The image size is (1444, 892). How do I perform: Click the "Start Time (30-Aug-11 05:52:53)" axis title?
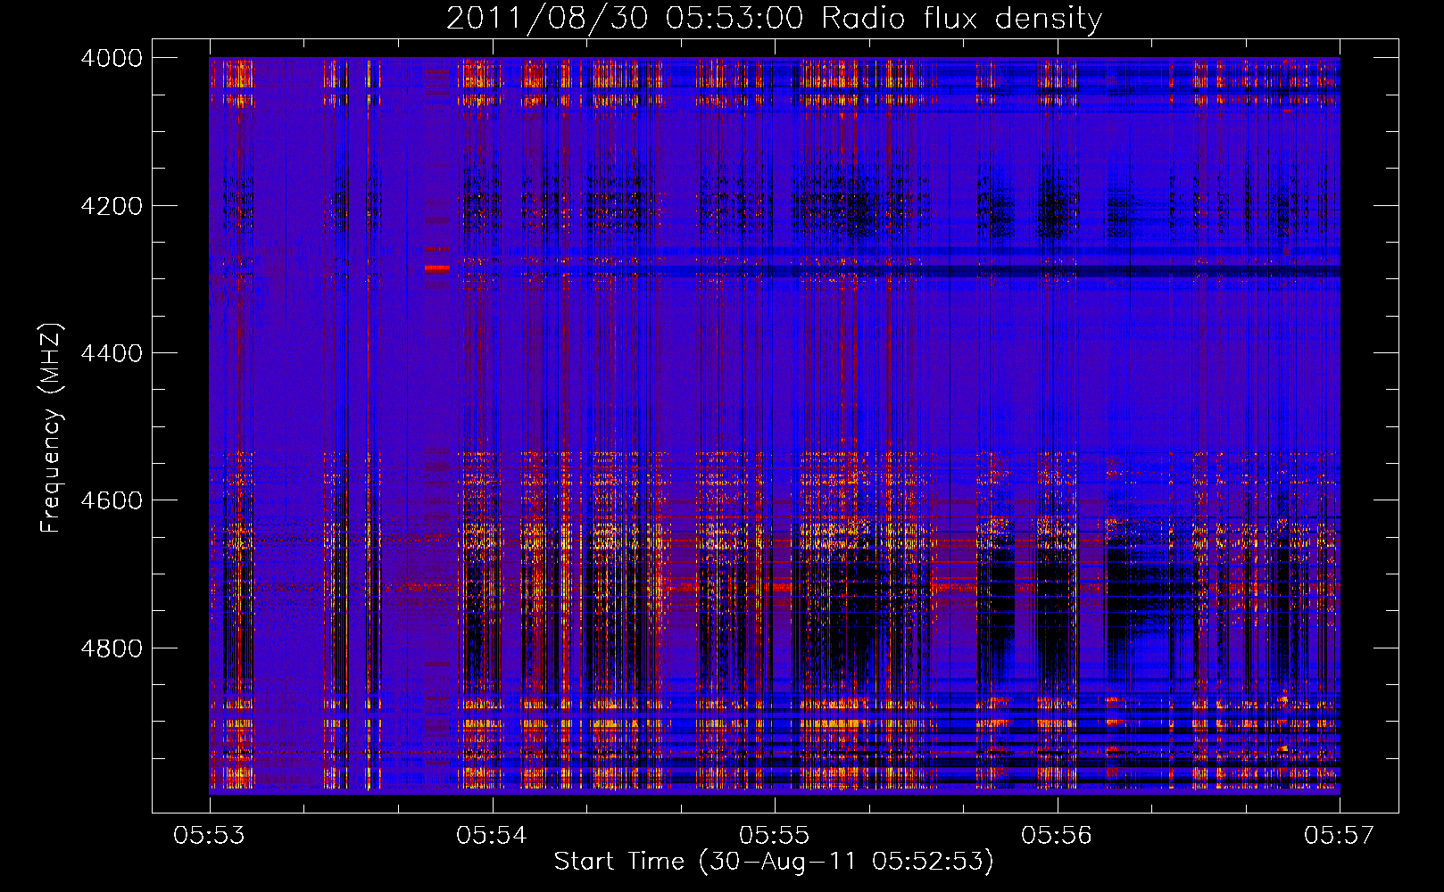click(774, 862)
